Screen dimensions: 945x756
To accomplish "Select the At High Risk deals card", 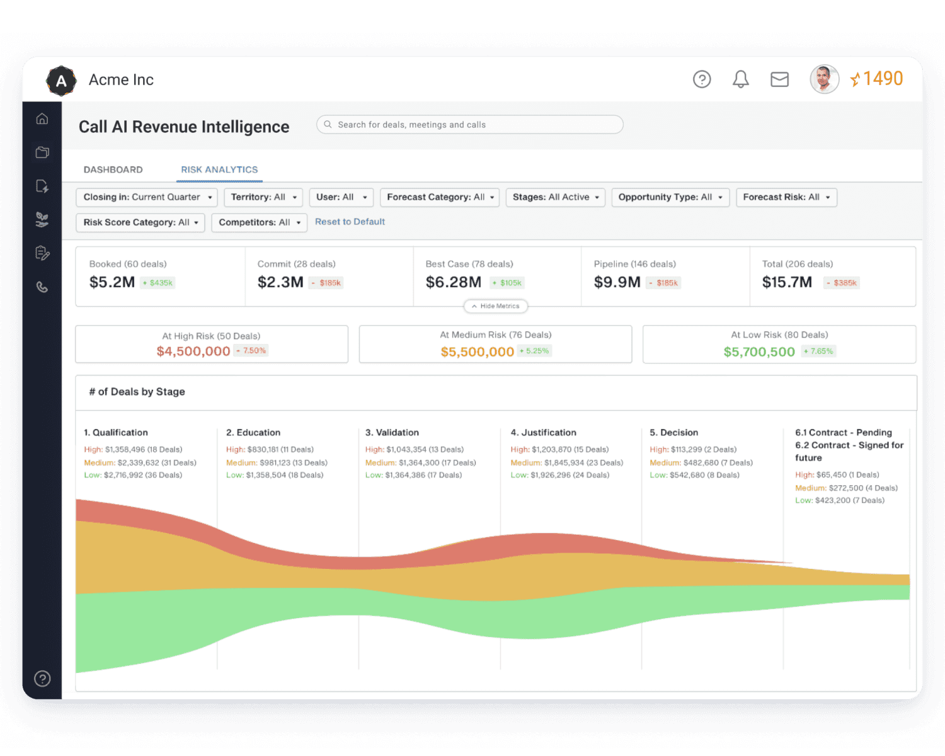I will coord(212,344).
